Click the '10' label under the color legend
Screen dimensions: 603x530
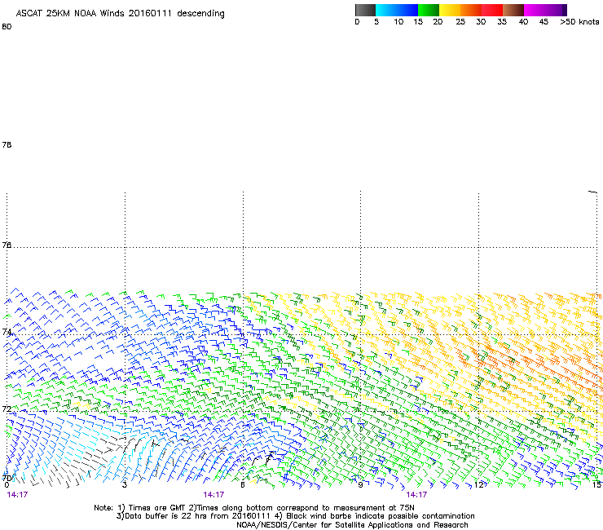[398, 22]
